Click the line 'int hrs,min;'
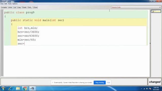Viewport: 162px width, 91px height. pos(28,28)
